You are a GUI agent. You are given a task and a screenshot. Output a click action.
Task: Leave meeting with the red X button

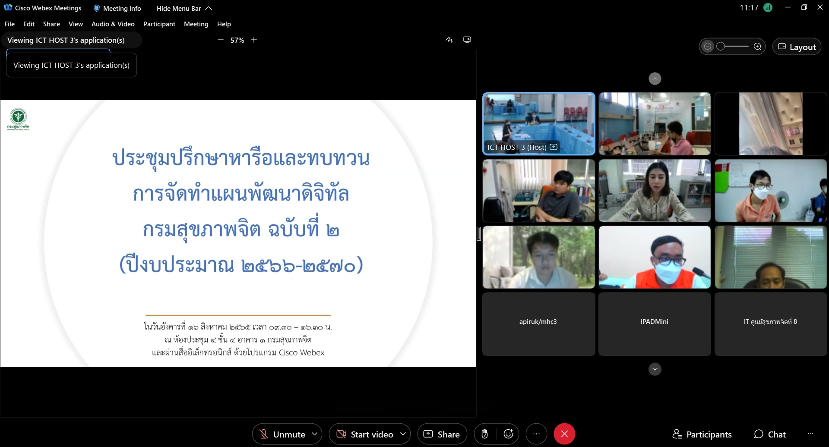(564, 434)
